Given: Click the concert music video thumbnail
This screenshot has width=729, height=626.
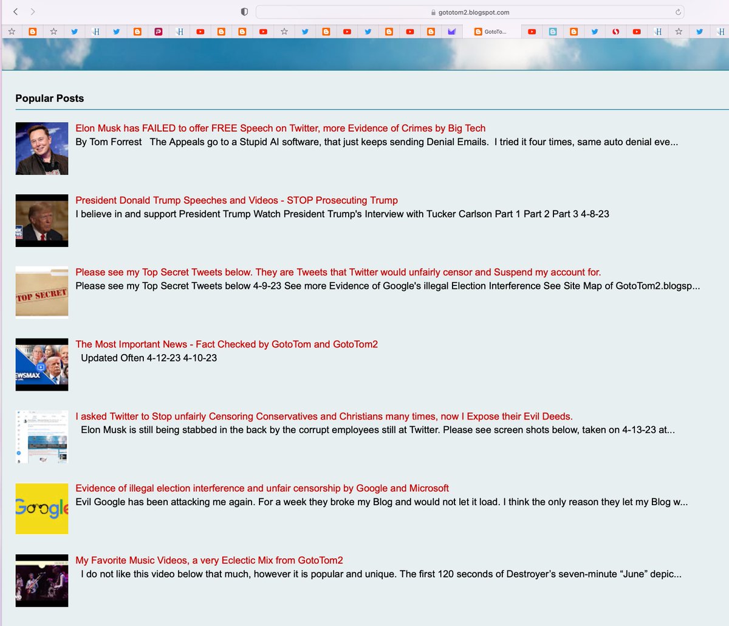Looking at the screenshot, I should coord(42,580).
